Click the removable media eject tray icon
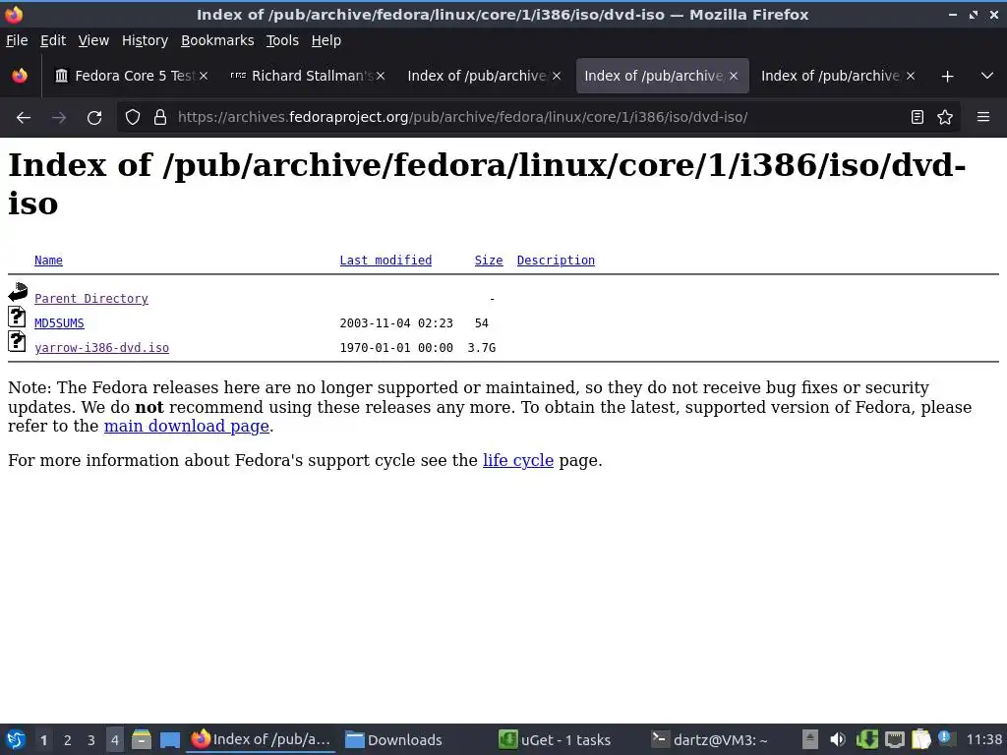This screenshot has width=1007, height=755. pyautogui.click(x=810, y=739)
